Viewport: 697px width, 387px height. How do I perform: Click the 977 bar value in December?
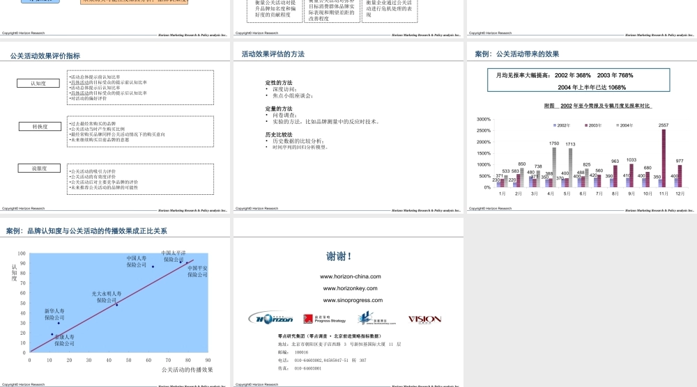coord(680,161)
